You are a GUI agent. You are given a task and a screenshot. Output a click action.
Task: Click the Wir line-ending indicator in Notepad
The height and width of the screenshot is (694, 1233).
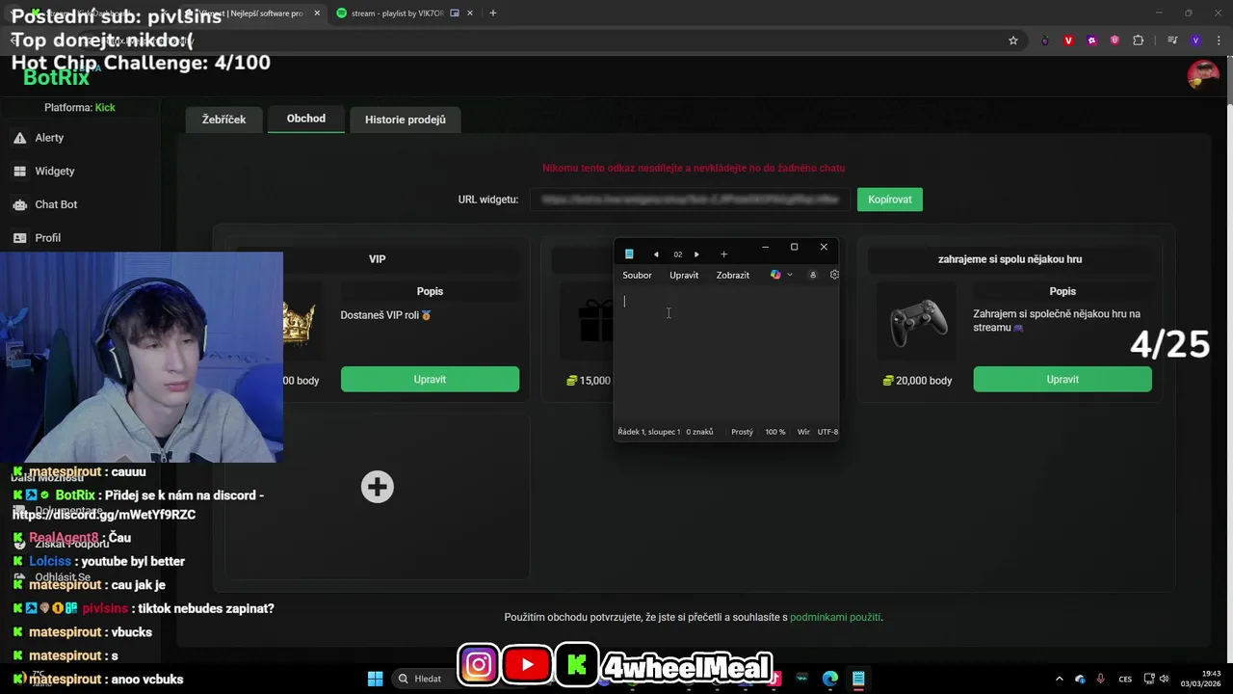[x=803, y=432]
